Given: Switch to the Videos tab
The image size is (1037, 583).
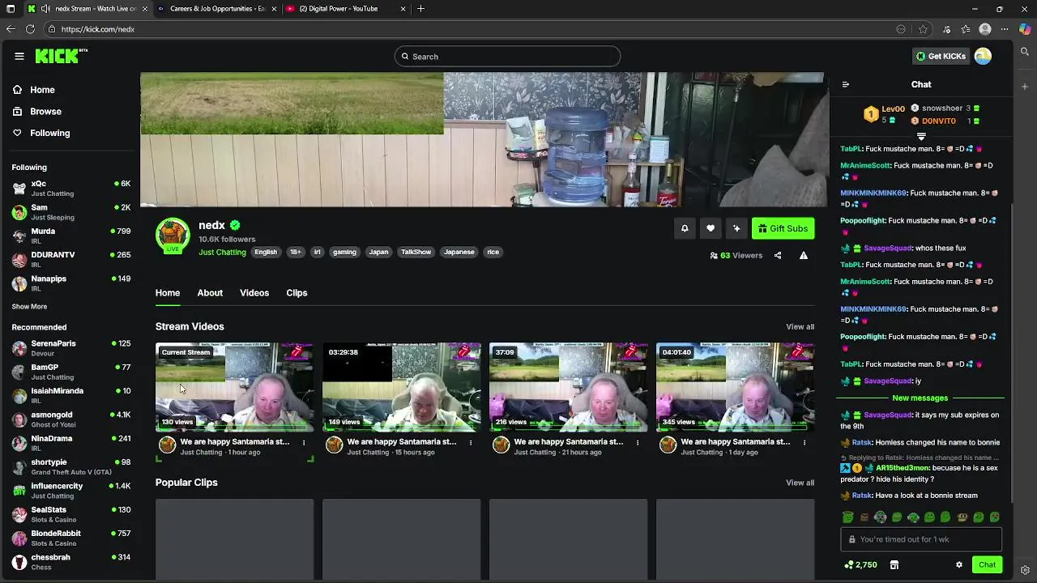Looking at the screenshot, I should coord(254,293).
